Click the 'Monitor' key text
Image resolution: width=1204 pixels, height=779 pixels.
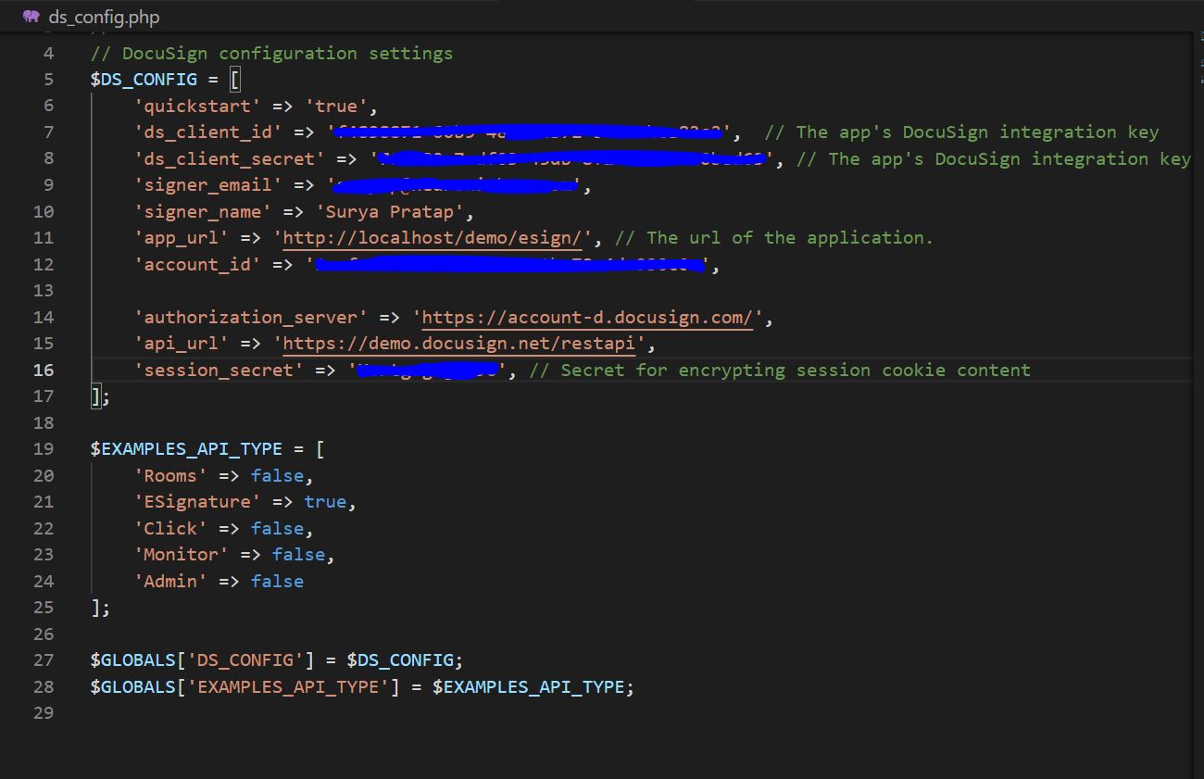coord(182,555)
